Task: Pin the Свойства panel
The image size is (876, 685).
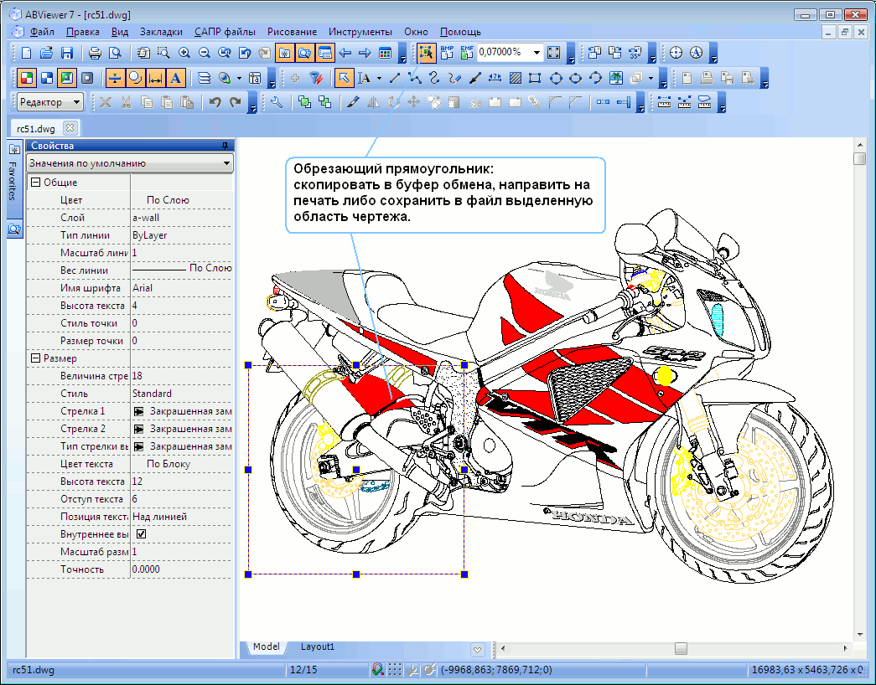Action: (x=225, y=146)
